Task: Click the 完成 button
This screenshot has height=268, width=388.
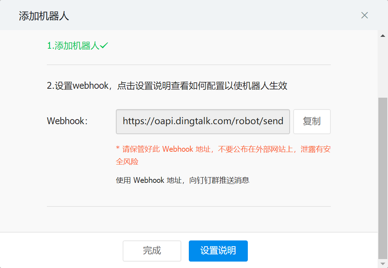Action: tap(152, 251)
